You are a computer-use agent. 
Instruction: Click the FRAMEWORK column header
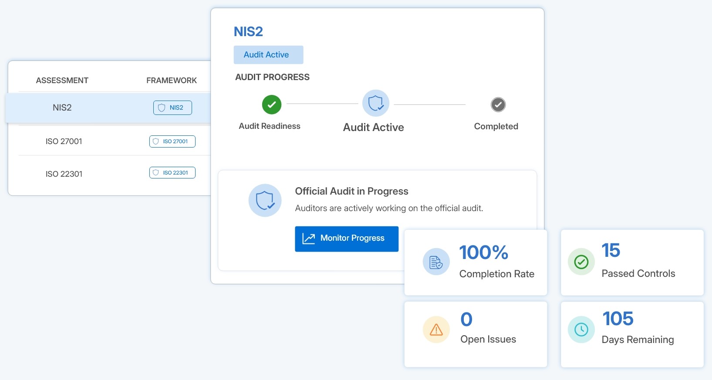pyautogui.click(x=172, y=81)
